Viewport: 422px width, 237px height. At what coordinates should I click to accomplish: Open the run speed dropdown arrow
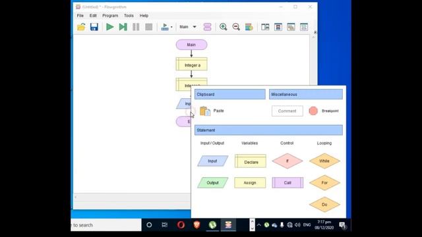(171, 27)
